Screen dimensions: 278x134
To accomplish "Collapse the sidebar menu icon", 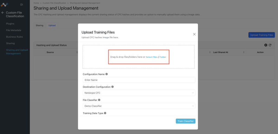I will pos(22,5).
